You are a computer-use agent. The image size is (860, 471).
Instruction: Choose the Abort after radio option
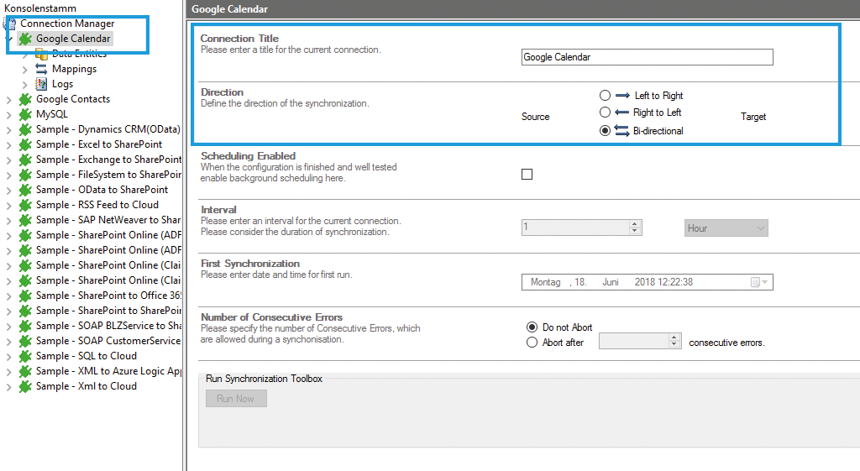[532, 343]
